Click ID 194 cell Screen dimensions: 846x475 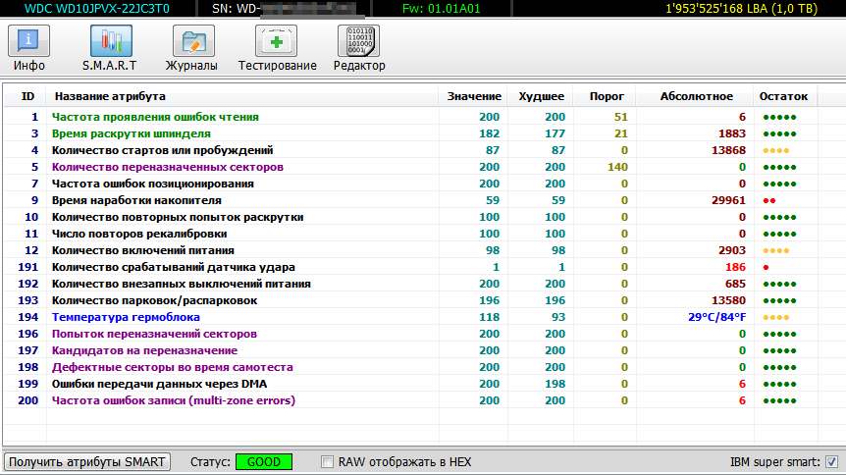coord(28,317)
